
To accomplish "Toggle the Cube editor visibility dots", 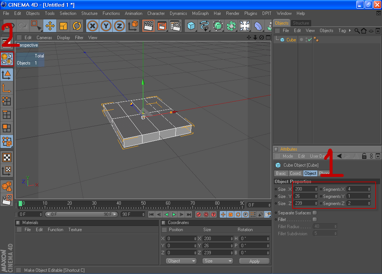I will point(306,40).
